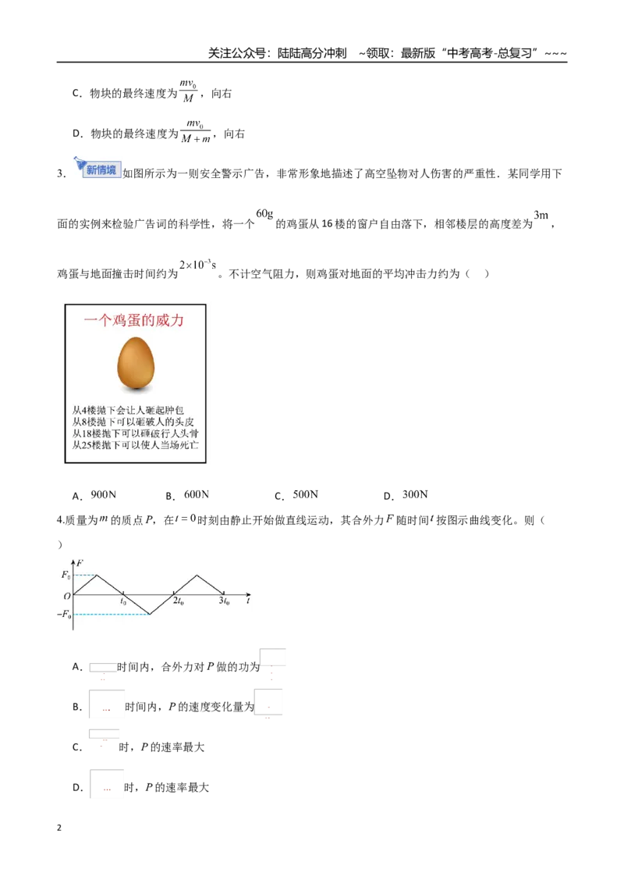Viewport: 624px width, 884px height.
Task: Select the line 从4楼抛下会让人砸起肿包
Action: pos(128,410)
